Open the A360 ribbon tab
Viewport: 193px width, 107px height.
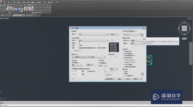point(45,2)
